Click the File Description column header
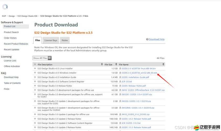This screenshot has width=221, height=131. (45, 64)
